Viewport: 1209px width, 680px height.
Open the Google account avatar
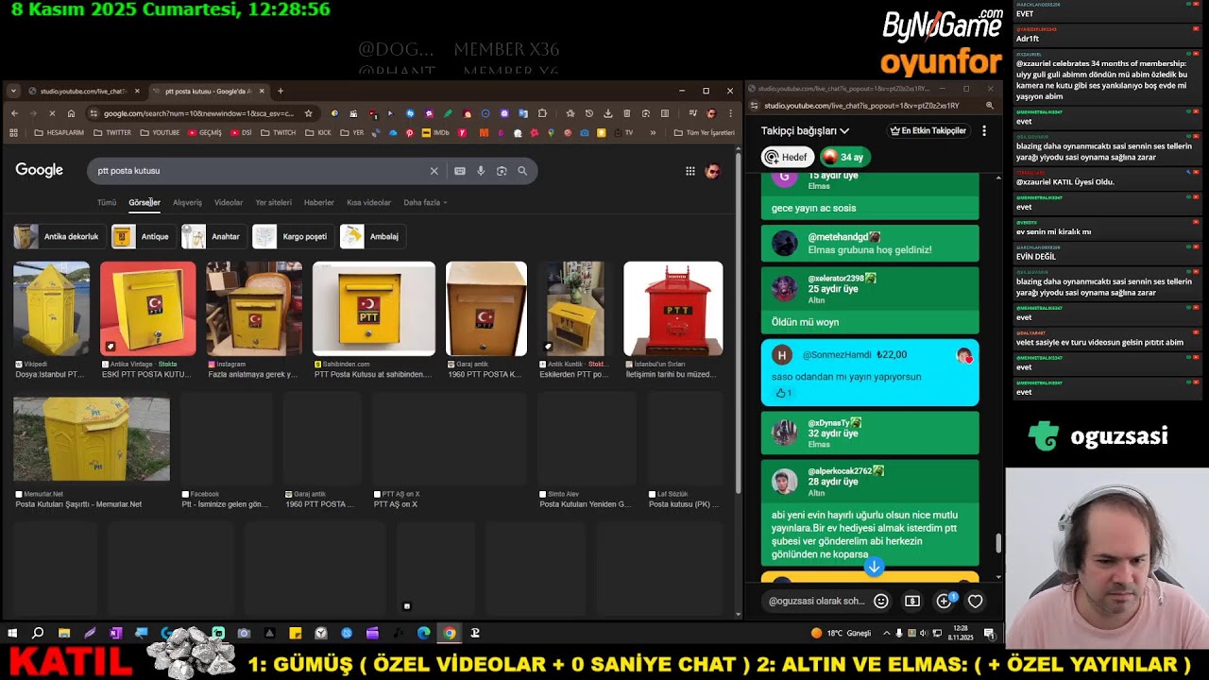[x=713, y=171]
